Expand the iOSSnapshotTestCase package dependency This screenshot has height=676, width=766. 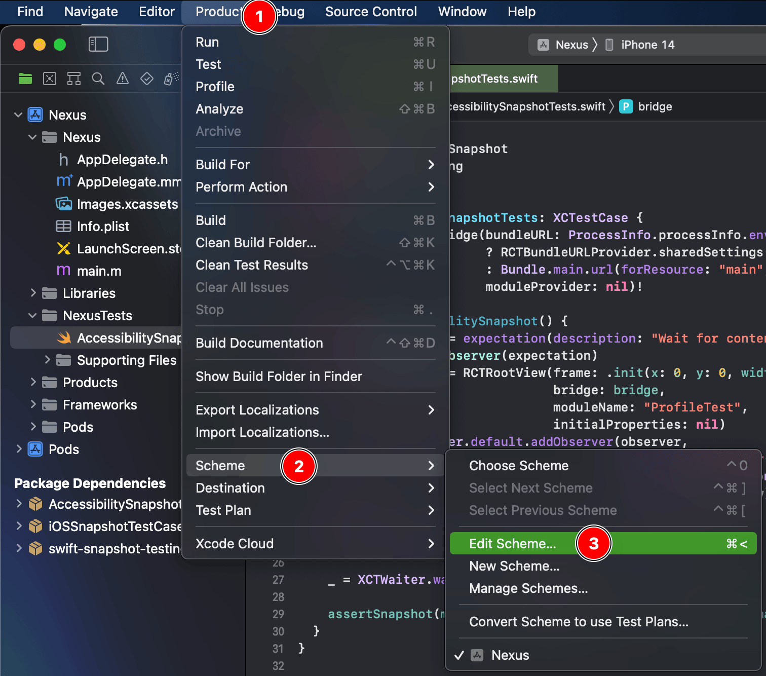tap(19, 527)
